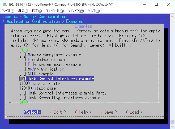Click the FreeModBus example label
This screenshot has width=175, height=129.
[x=47, y=60]
